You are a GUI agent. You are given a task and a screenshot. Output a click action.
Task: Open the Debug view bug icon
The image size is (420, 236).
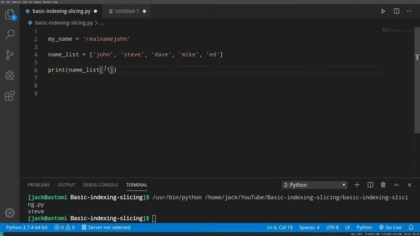(x=10, y=75)
